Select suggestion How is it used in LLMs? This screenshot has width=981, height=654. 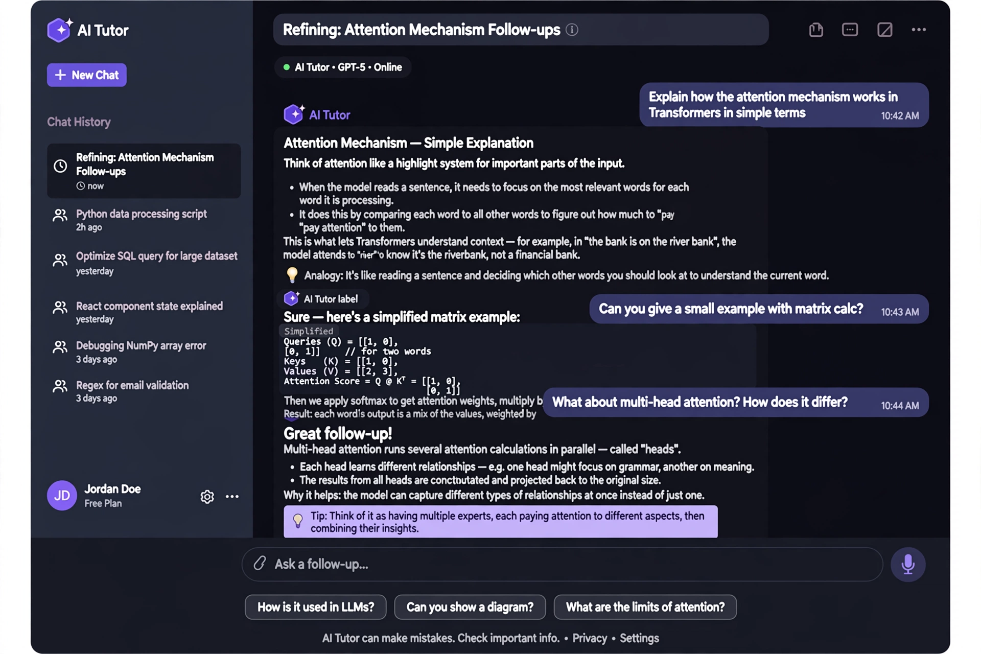click(316, 607)
